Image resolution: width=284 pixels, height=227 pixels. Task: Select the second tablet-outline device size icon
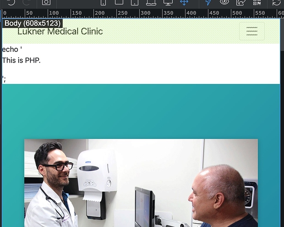tap(119, 2)
